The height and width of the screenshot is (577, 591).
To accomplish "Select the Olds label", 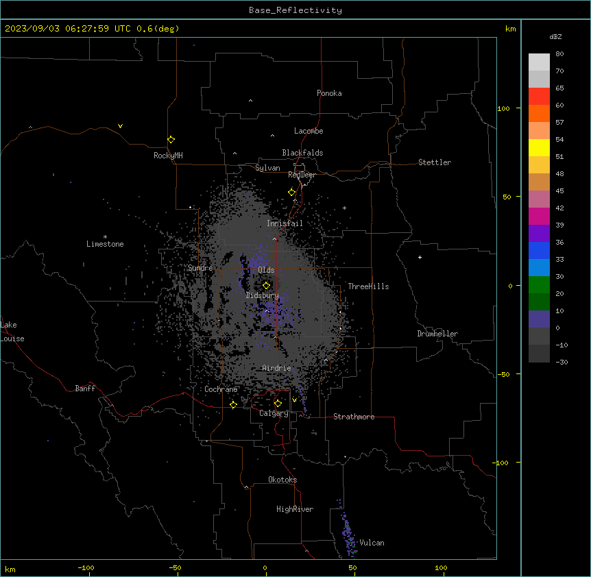I will (x=266, y=270).
